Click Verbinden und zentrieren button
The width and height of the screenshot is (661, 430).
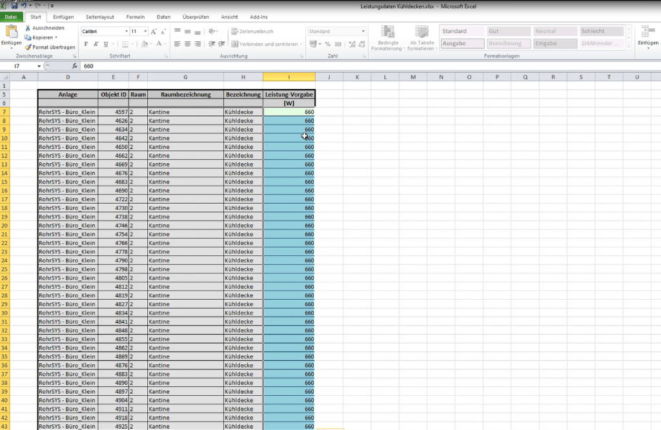264,44
